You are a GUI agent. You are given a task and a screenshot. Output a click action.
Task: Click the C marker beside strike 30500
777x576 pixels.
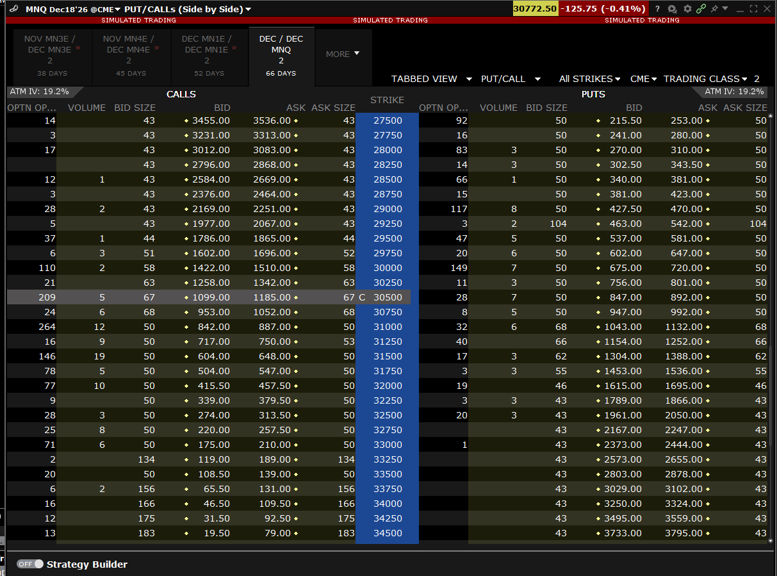click(362, 297)
